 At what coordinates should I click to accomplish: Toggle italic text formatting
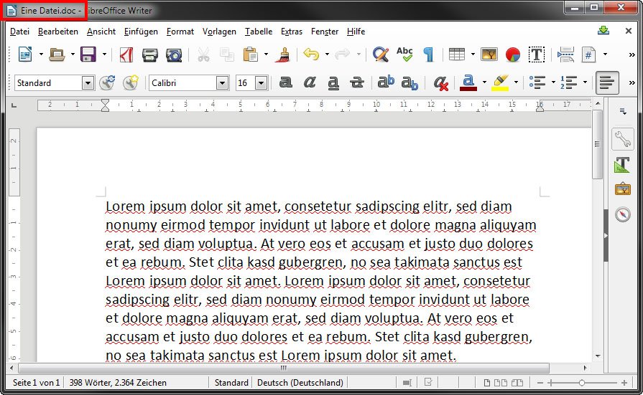coord(310,82)
